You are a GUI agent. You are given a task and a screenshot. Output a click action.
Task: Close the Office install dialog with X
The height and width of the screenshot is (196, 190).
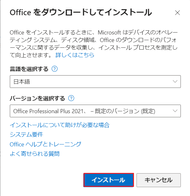(178, 13)
